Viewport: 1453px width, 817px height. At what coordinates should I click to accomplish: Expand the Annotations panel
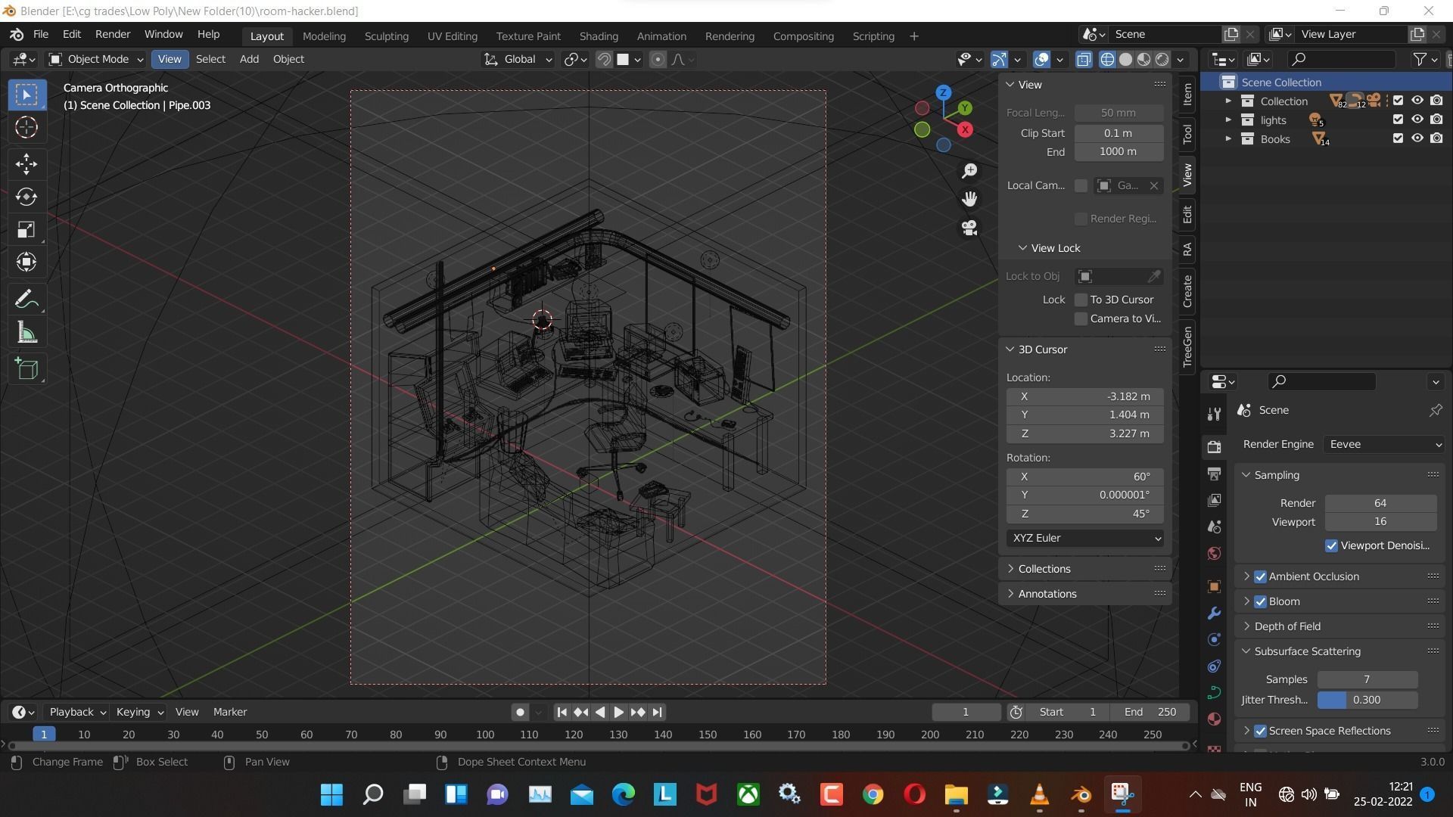pos(1047,594)
